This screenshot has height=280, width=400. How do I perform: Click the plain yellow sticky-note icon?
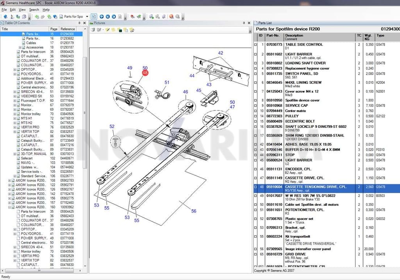click(x=113, y=30)
